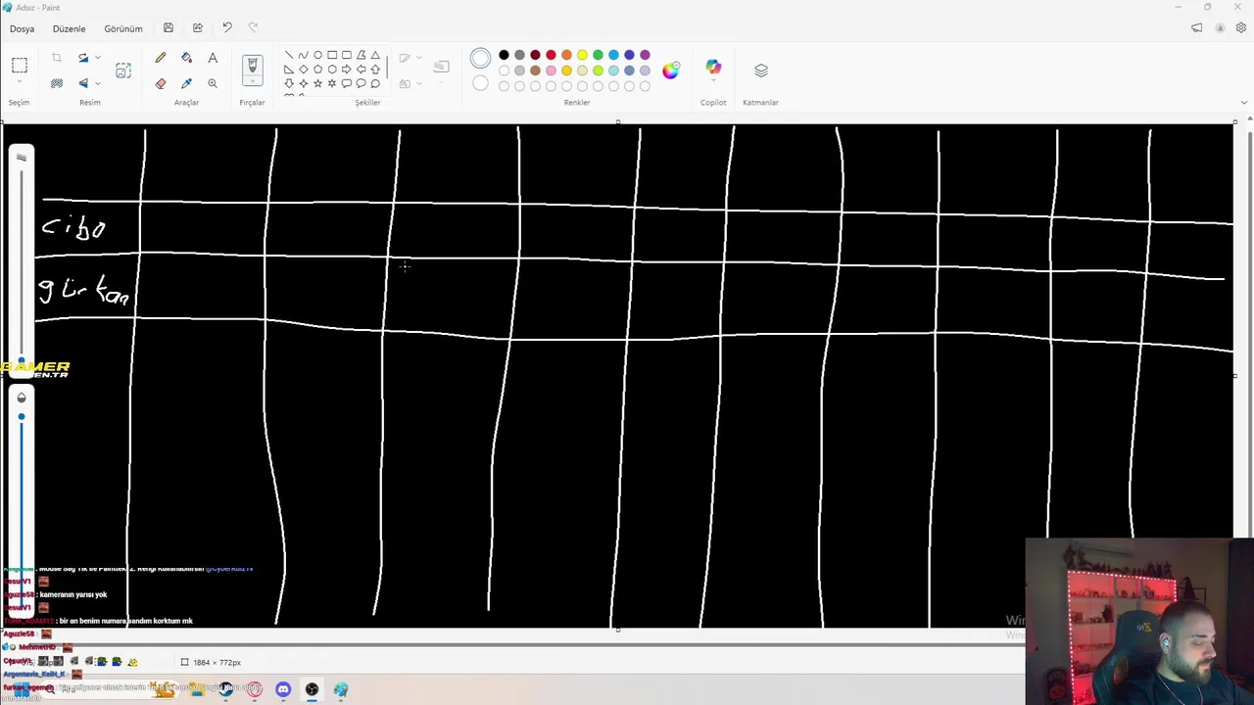Screen dimensions: 1254x705
Task: Open the Copilot menu
Action: pos(713,69)
